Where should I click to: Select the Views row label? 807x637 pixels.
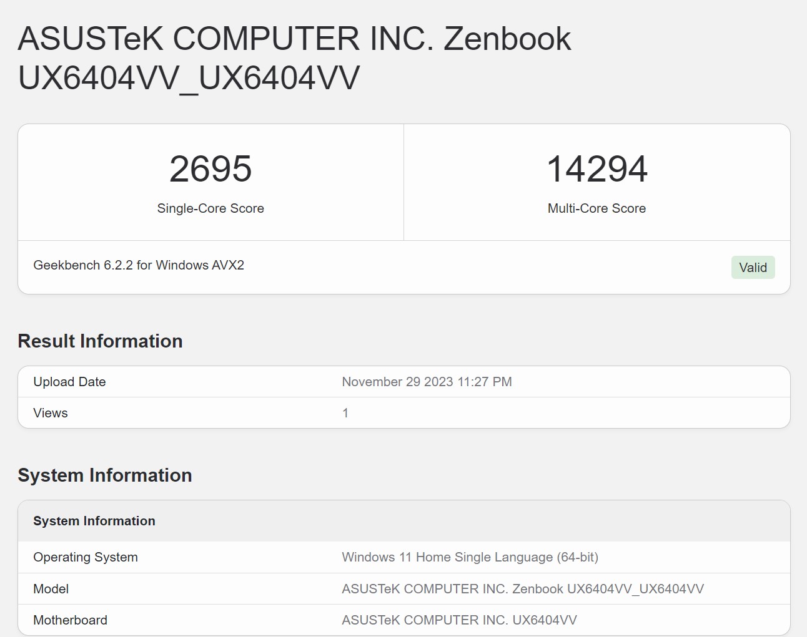pyautogui.click(x=51, y=413)
